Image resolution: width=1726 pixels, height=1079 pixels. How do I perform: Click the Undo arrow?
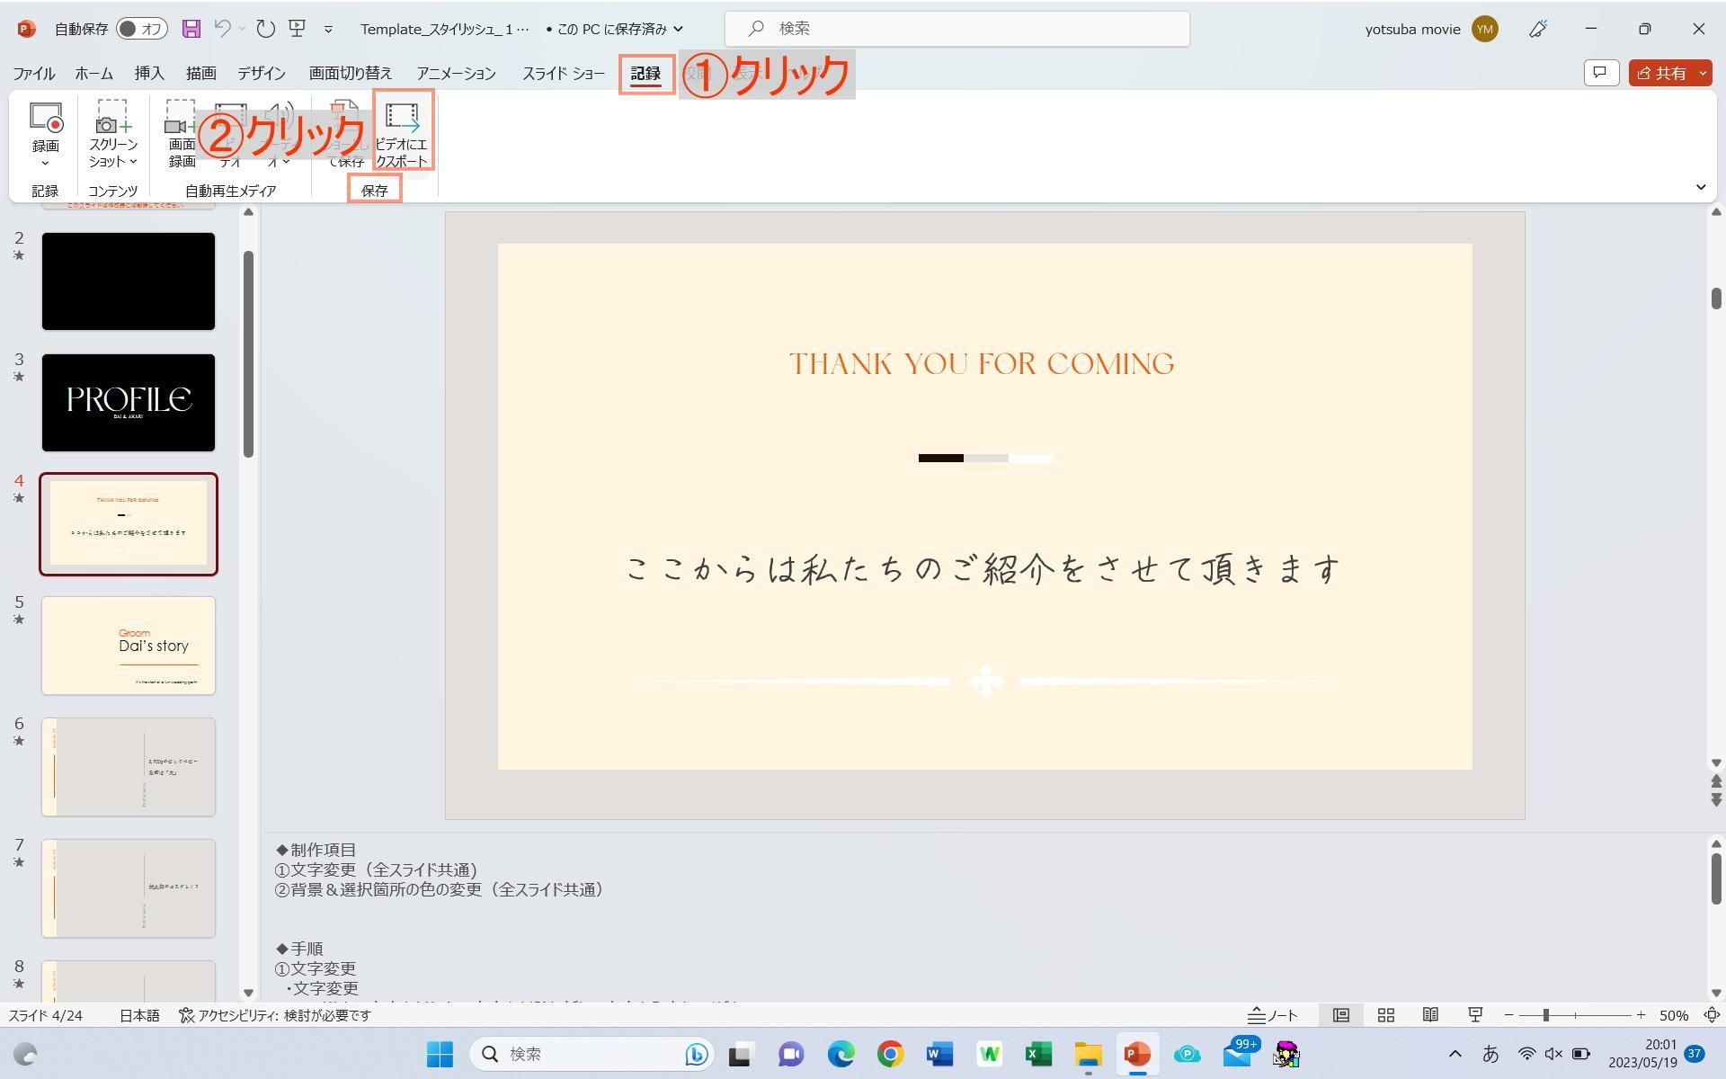(x=223, y=29)
